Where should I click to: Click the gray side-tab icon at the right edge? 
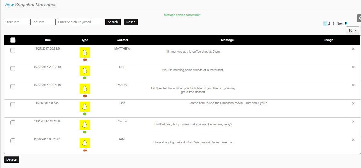[x=359, y=18]
